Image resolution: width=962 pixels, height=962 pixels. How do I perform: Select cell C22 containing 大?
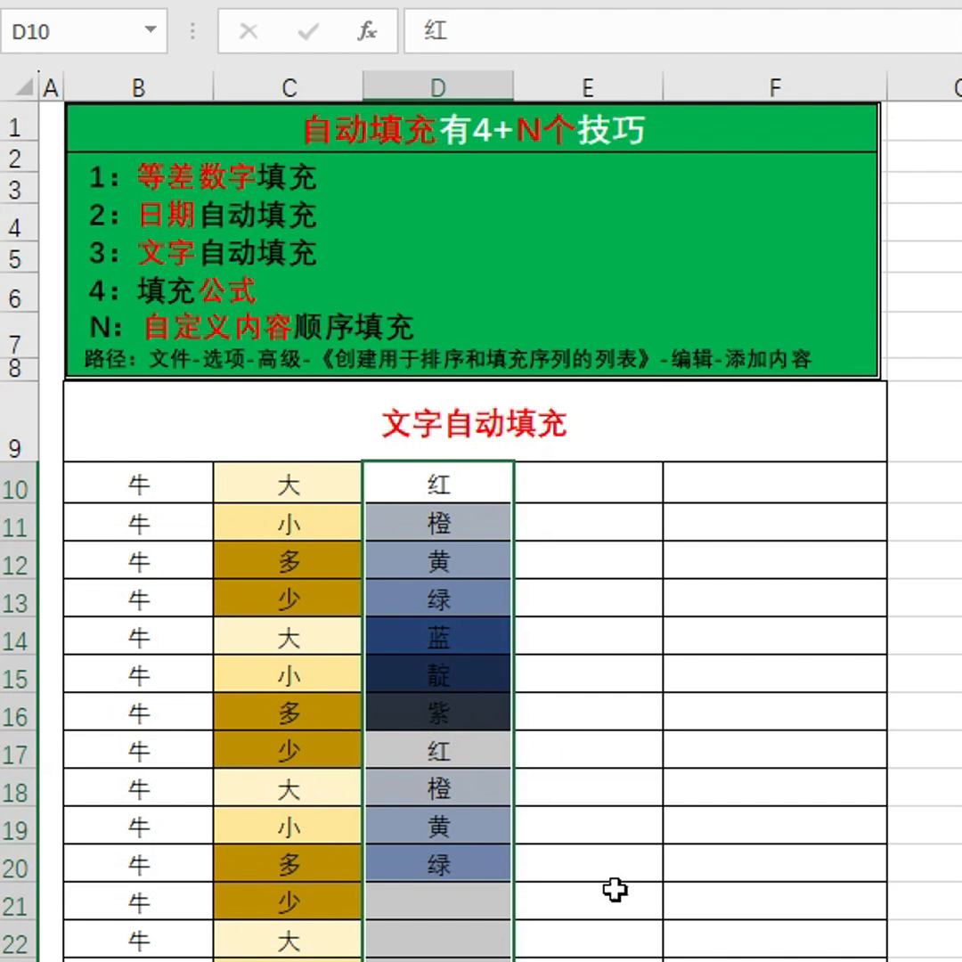(x=288, y=940)
